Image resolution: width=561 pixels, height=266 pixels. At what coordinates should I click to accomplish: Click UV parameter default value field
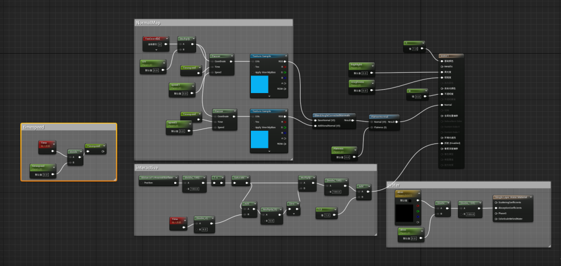(156, 71)
